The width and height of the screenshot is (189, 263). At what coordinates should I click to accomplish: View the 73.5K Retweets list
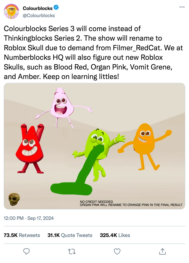tap(22, 235)
